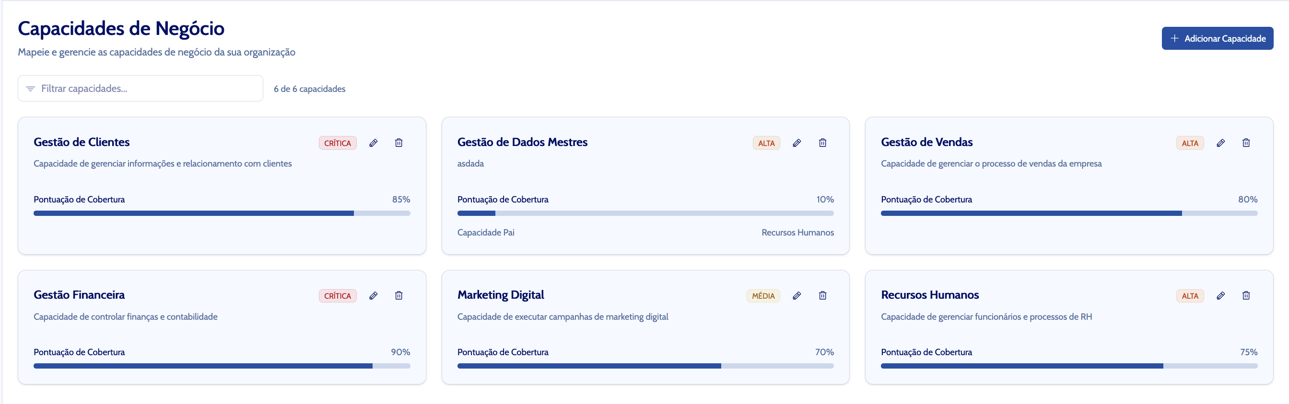
Task: Delete the Gestão de Vendas capability
Action: coord(1246,143)
